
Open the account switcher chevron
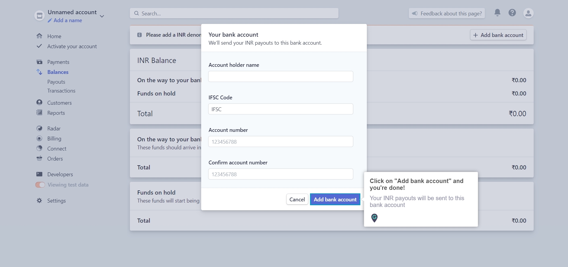click(102, 16)
